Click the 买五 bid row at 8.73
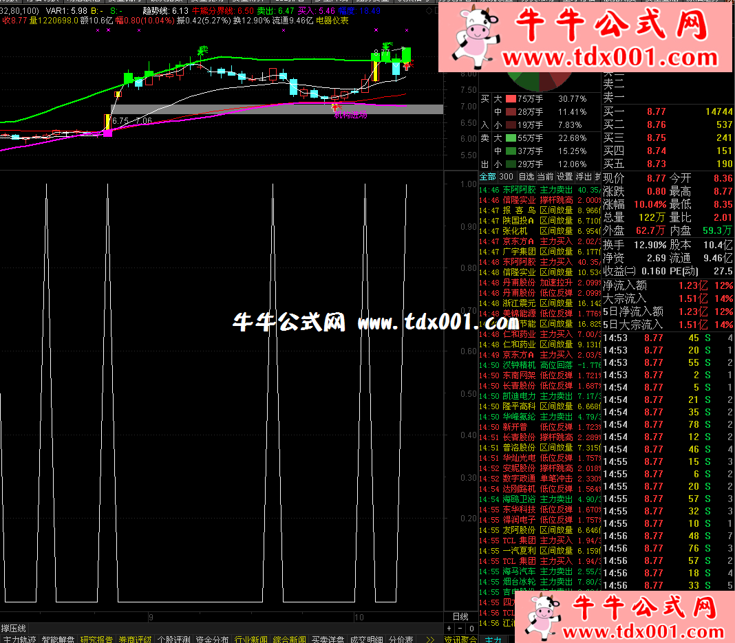 pos(668,164)
